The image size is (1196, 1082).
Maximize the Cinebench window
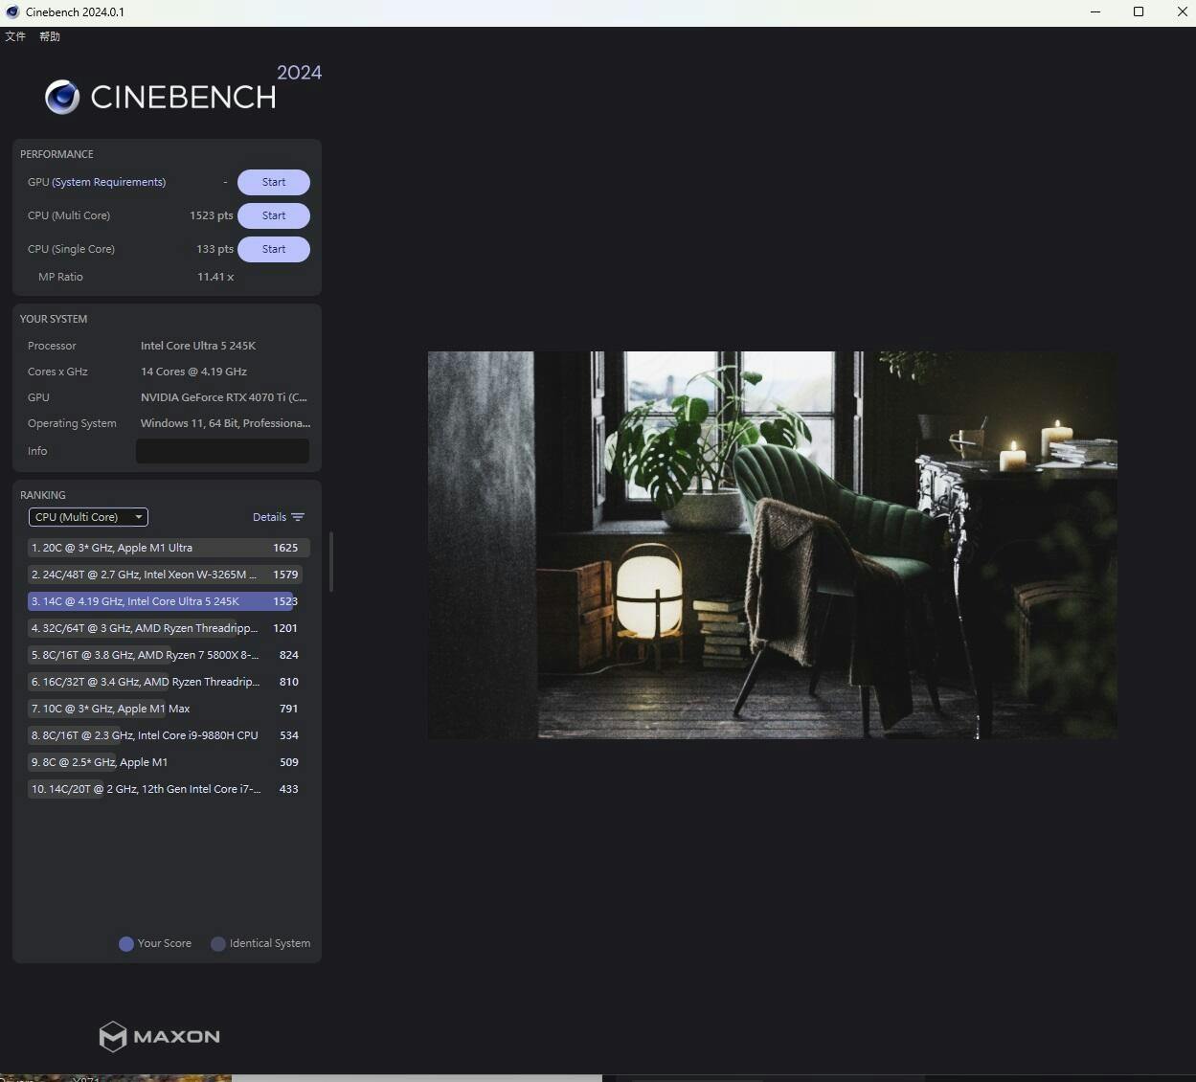pyautogui.click(x=1139, y=12)
